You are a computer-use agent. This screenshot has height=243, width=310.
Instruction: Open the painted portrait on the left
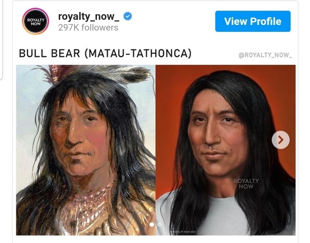[86, 150]
